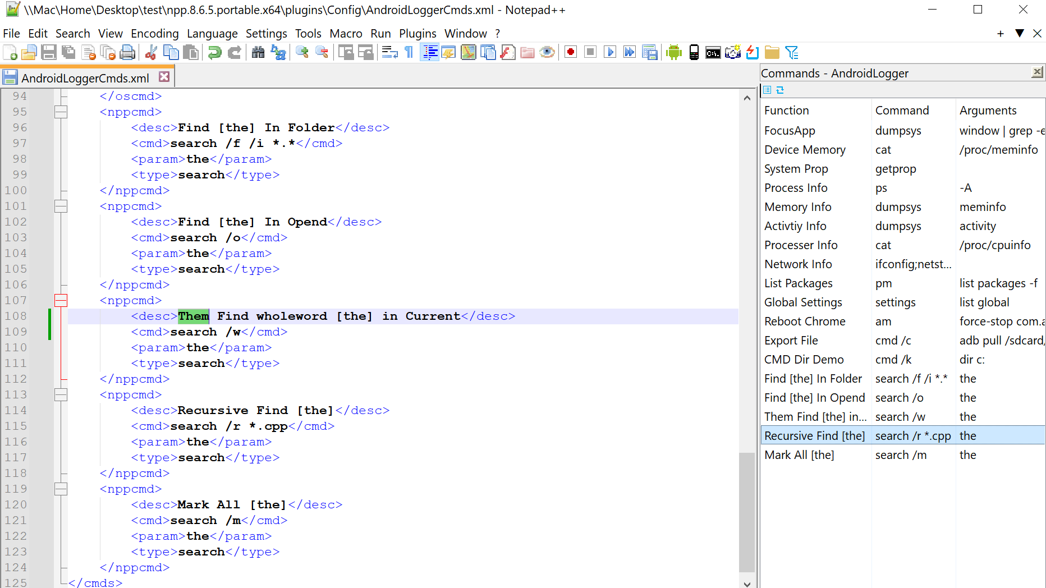
Task: Click the yellow folder plugin icon
Action: pyautogui.click(x=772, y=53)
